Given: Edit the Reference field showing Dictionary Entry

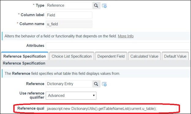Looking at the screenshot, I should tap(69, 84).
